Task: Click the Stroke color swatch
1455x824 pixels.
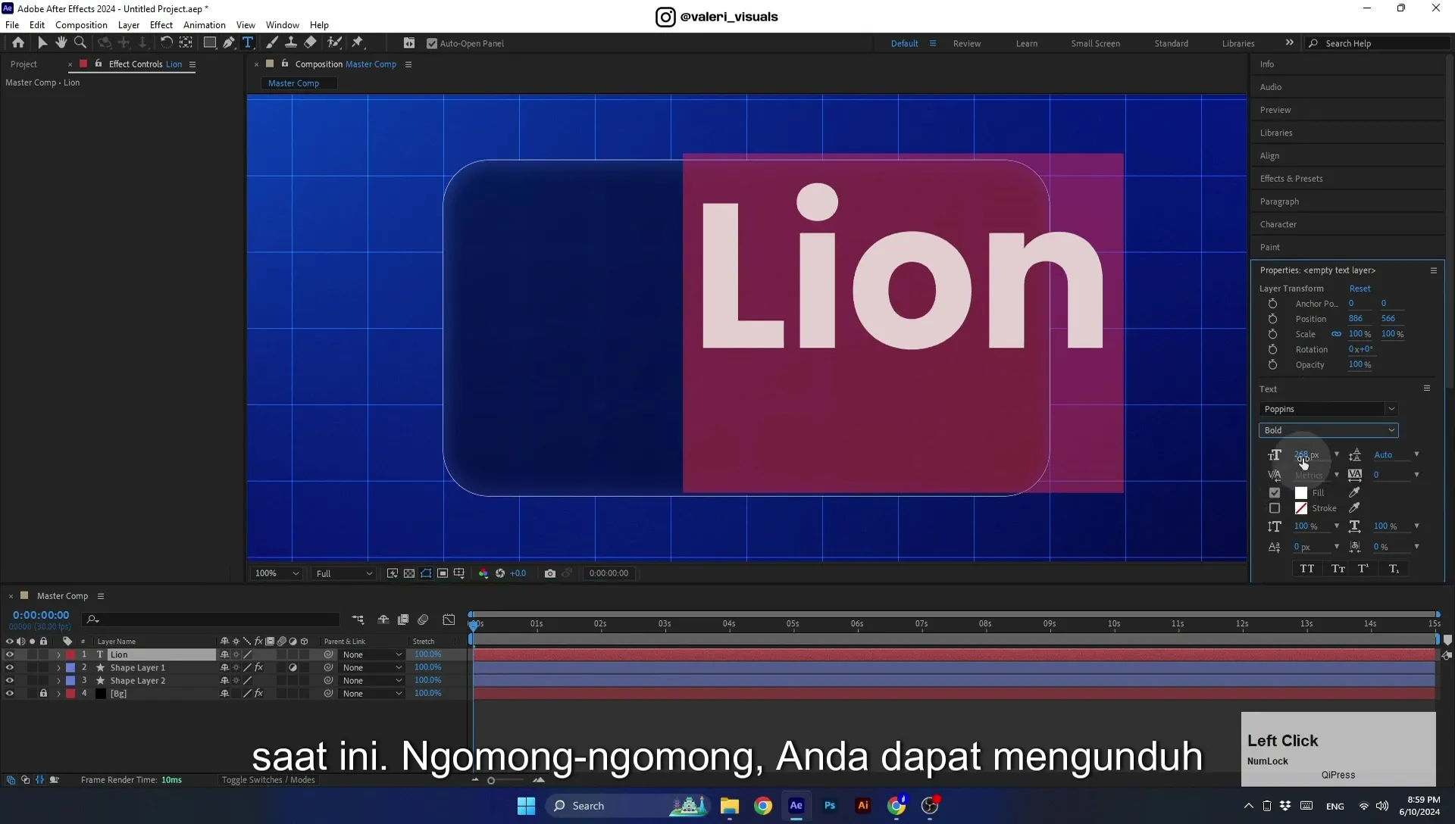Action: tap(1301, 508)
